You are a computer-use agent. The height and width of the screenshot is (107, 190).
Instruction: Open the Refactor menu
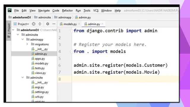click(x=67, y=11)
